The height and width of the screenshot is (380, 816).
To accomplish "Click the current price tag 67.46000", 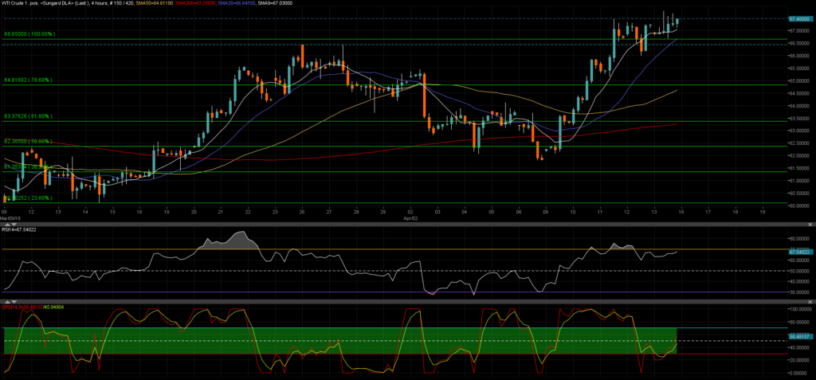I will pyautogui.click(x=800, y=18).
